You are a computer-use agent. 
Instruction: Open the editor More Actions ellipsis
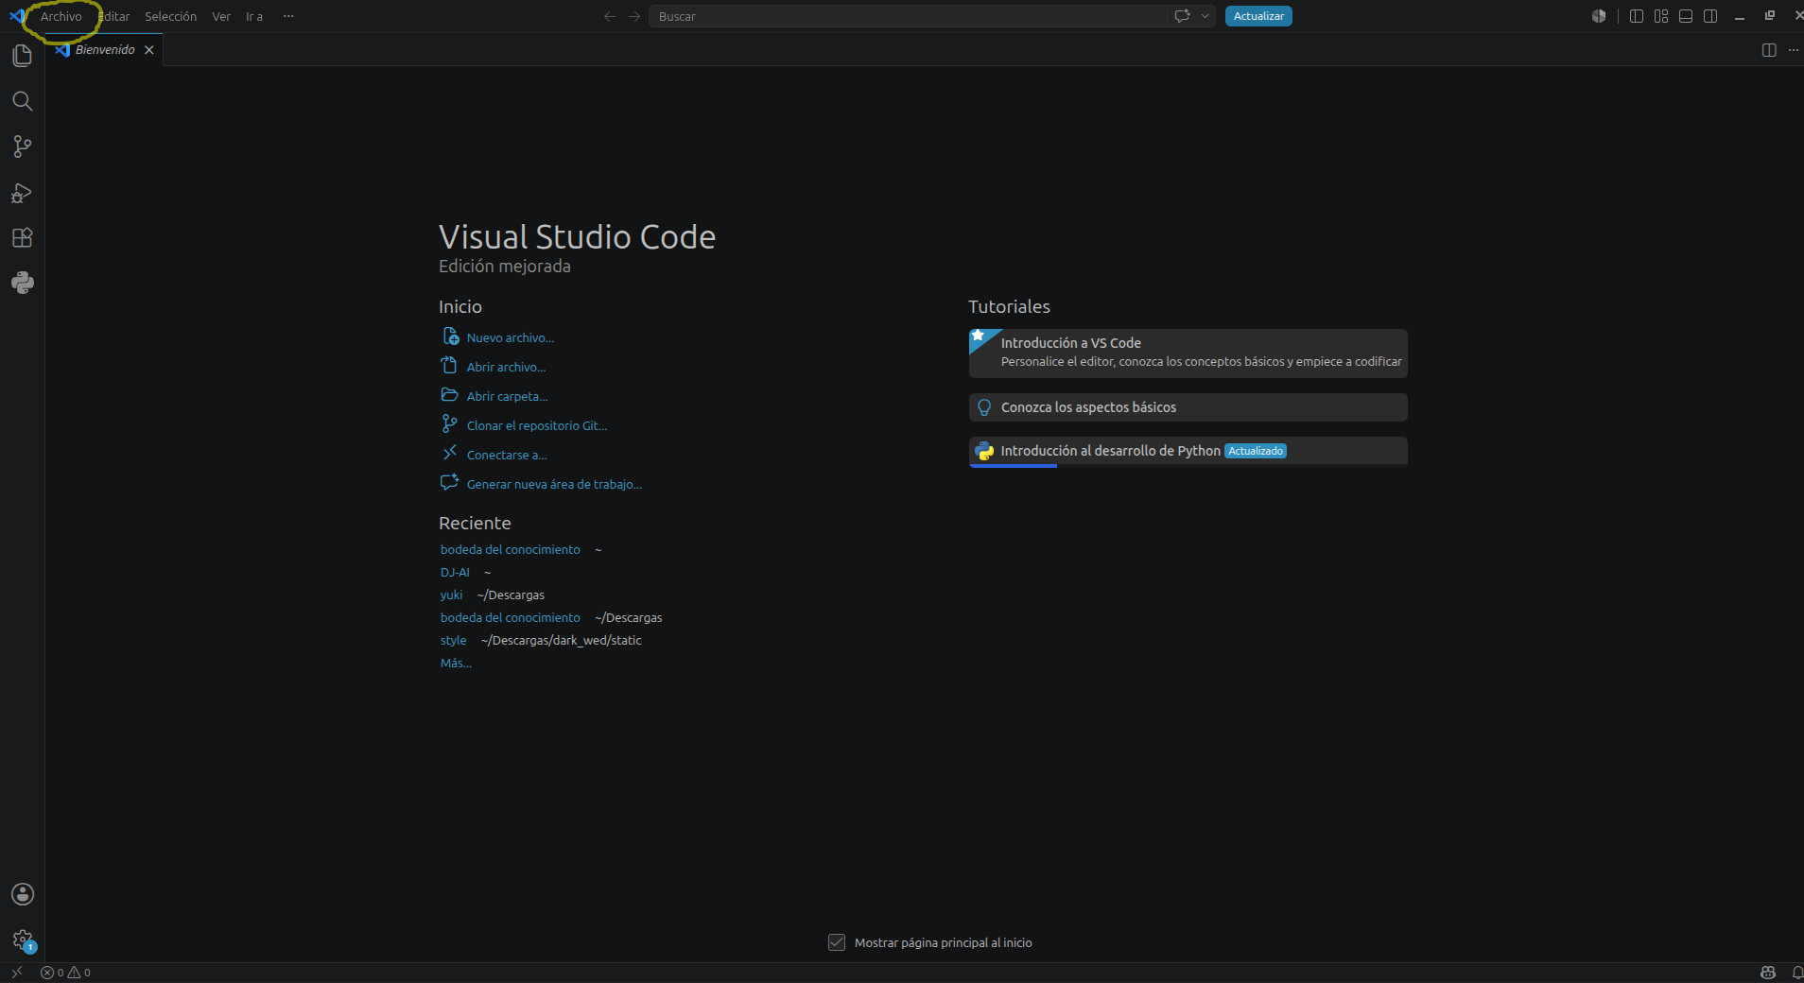point(1794,50)
